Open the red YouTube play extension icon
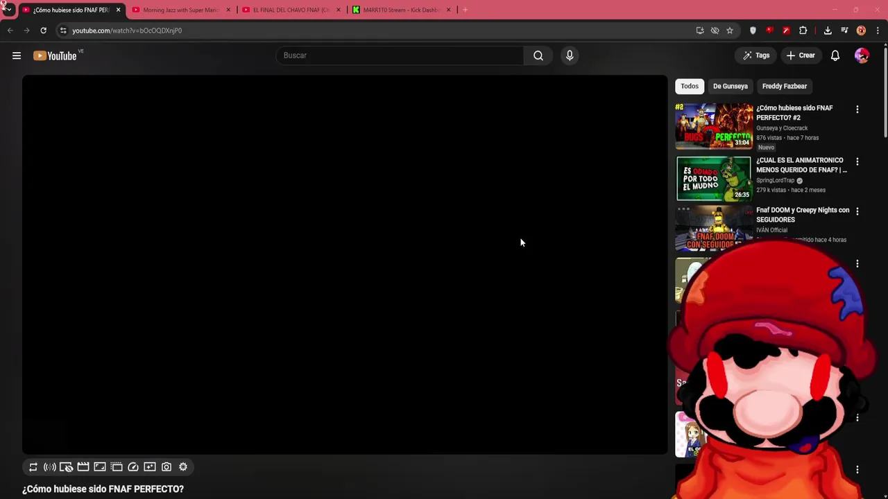Image resolution: width=888 pixels, height=499 pixels. point(769,30)
